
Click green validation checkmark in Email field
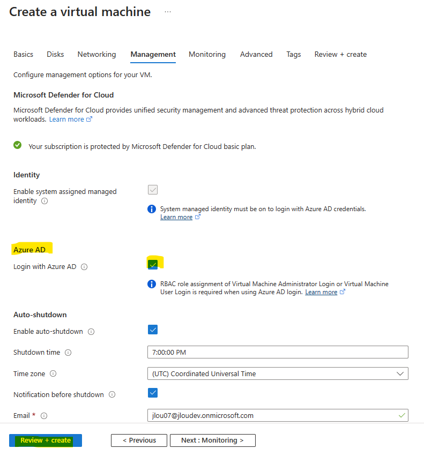coord(402,415)
